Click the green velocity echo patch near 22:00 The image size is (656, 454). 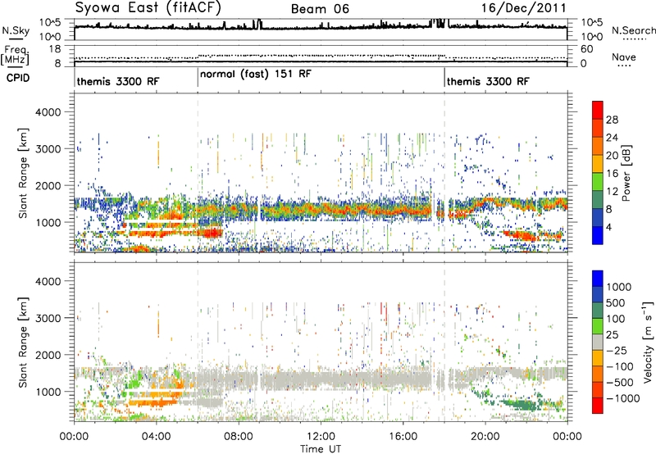coord(523,405)
